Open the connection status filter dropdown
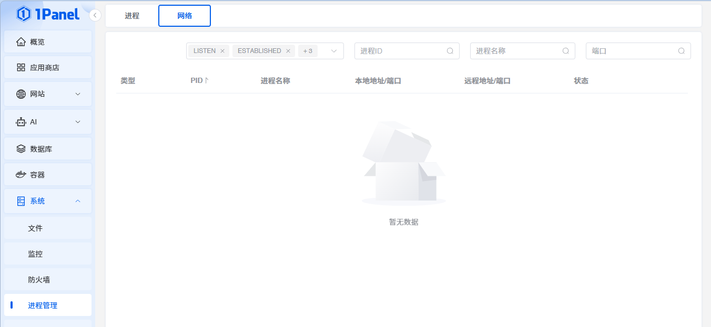Viewport: 711px width, 327px height. coord(333,51)
